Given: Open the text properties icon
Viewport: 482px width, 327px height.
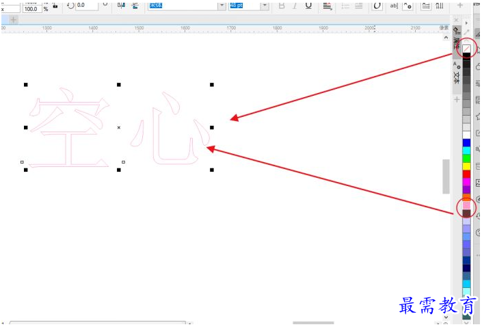Looking at the screenshot, I should tap(407, 5).
